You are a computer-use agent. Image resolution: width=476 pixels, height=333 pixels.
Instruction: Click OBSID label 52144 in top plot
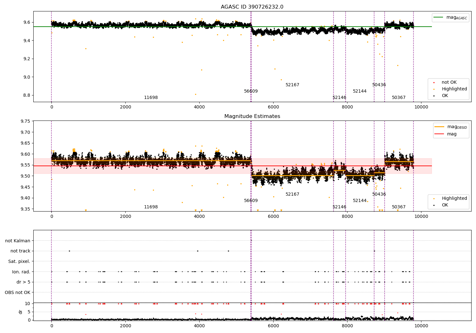(x=360, y=91)
